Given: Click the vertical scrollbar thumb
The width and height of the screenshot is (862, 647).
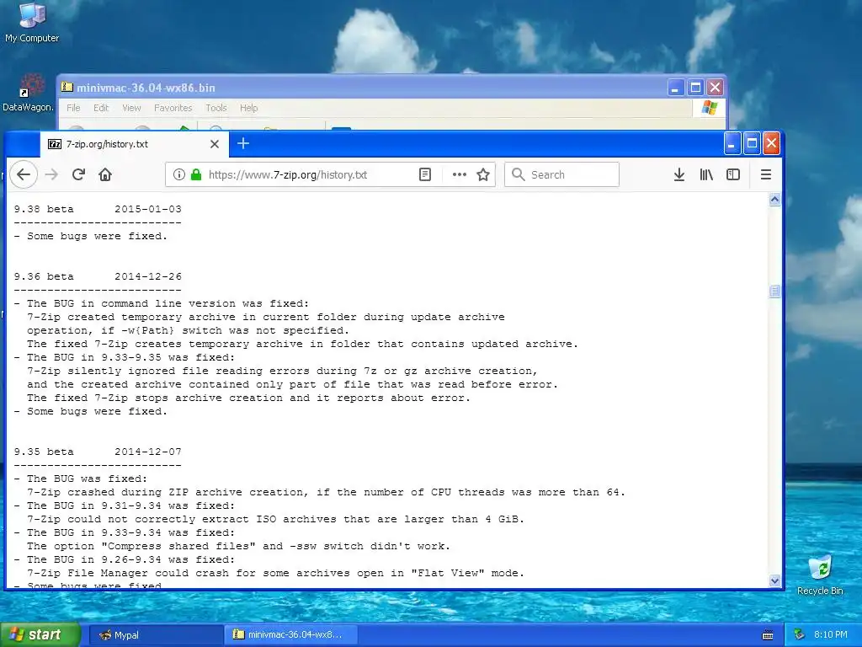Looking at the screenshot, I should click(x=774, y=291).
